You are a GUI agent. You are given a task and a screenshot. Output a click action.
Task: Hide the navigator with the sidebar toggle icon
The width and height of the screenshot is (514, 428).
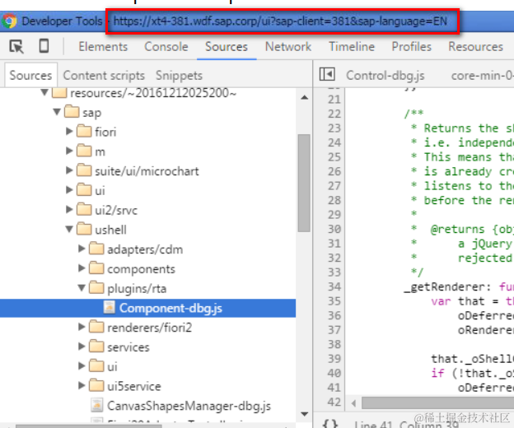coord(327,74)
